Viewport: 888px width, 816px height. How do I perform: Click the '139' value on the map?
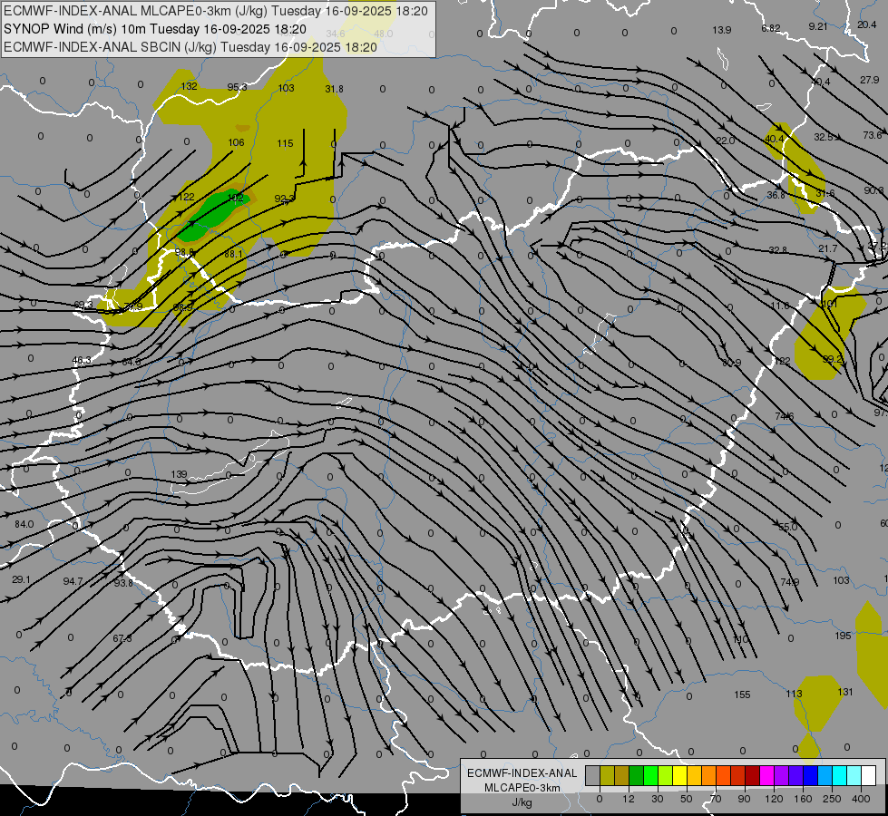pyautogui.click(x=179, y=474)
